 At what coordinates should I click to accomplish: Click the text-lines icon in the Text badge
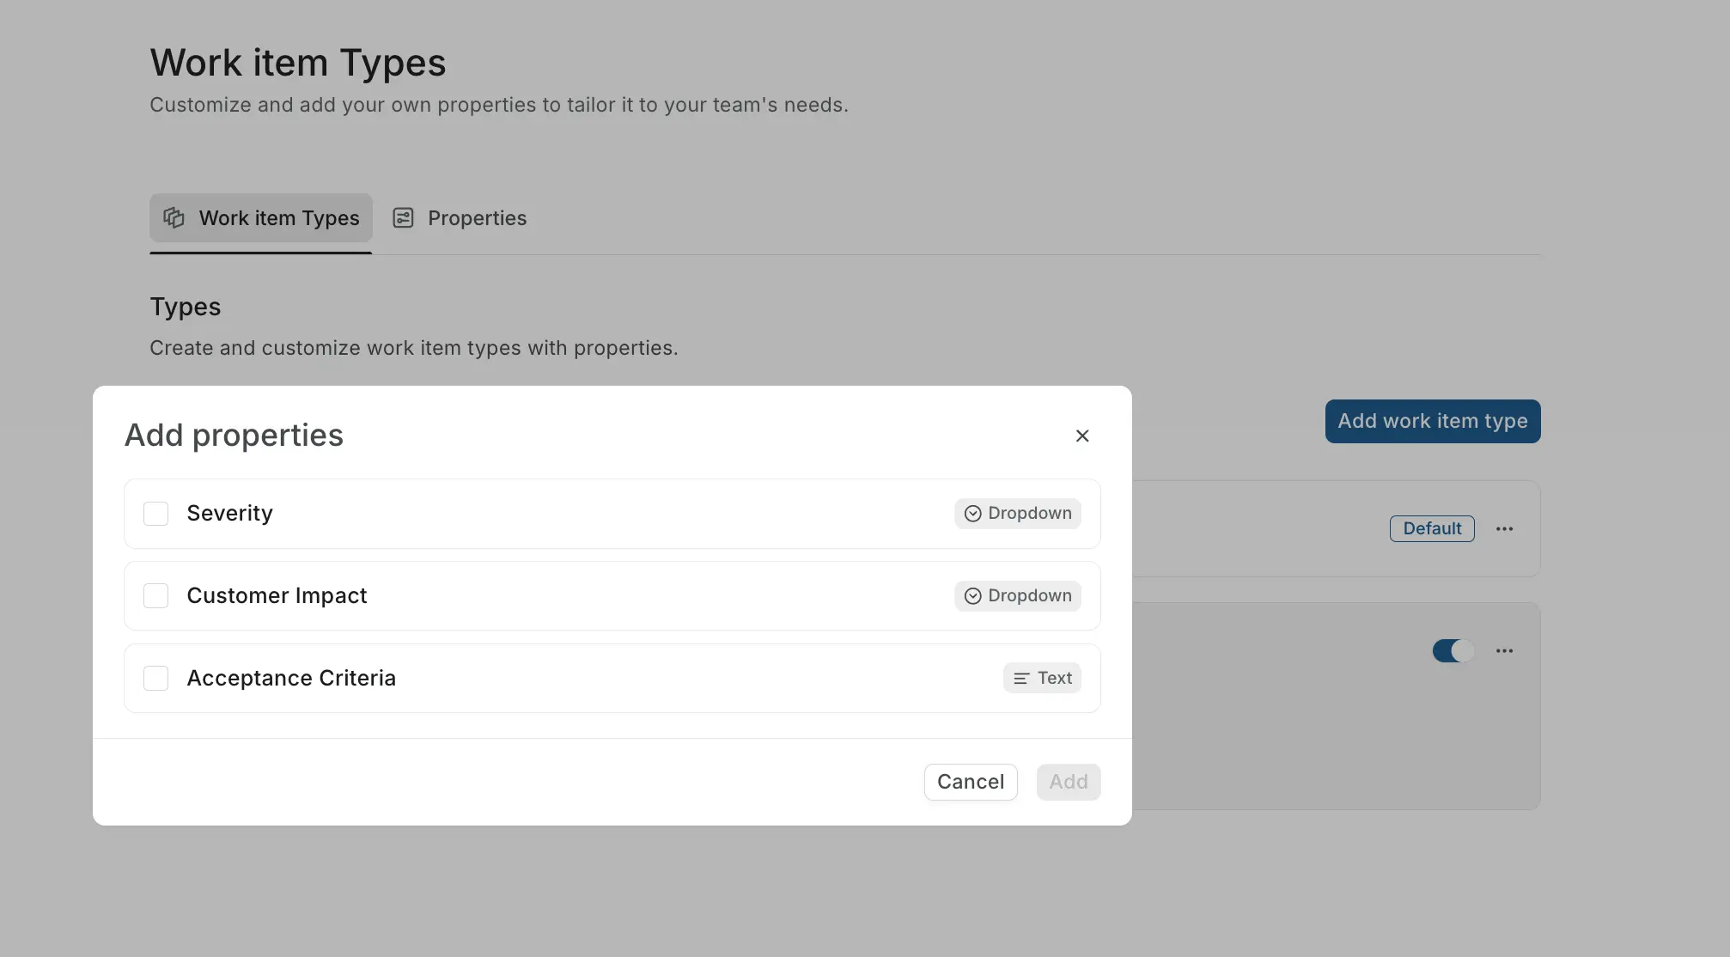point(1020,678)
